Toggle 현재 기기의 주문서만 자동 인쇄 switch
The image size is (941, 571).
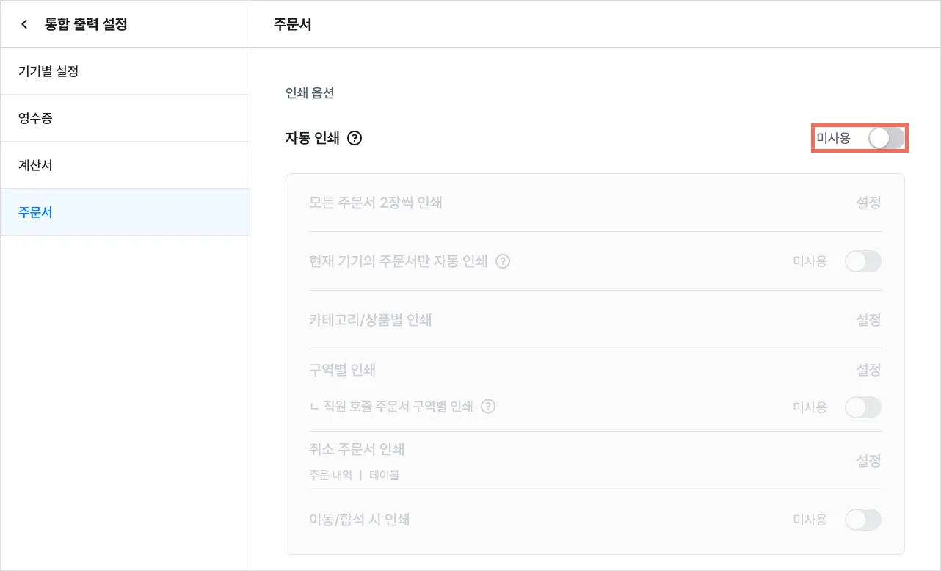click(863, 261)
